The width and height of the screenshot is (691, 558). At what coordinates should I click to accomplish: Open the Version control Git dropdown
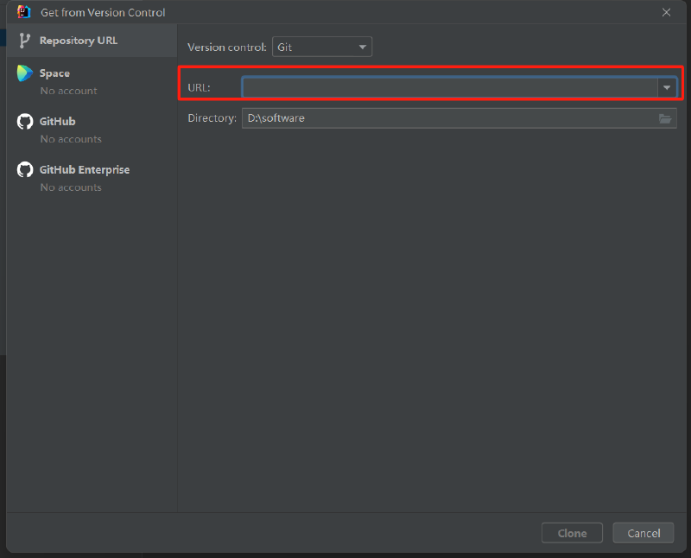(x=322, y=48)
